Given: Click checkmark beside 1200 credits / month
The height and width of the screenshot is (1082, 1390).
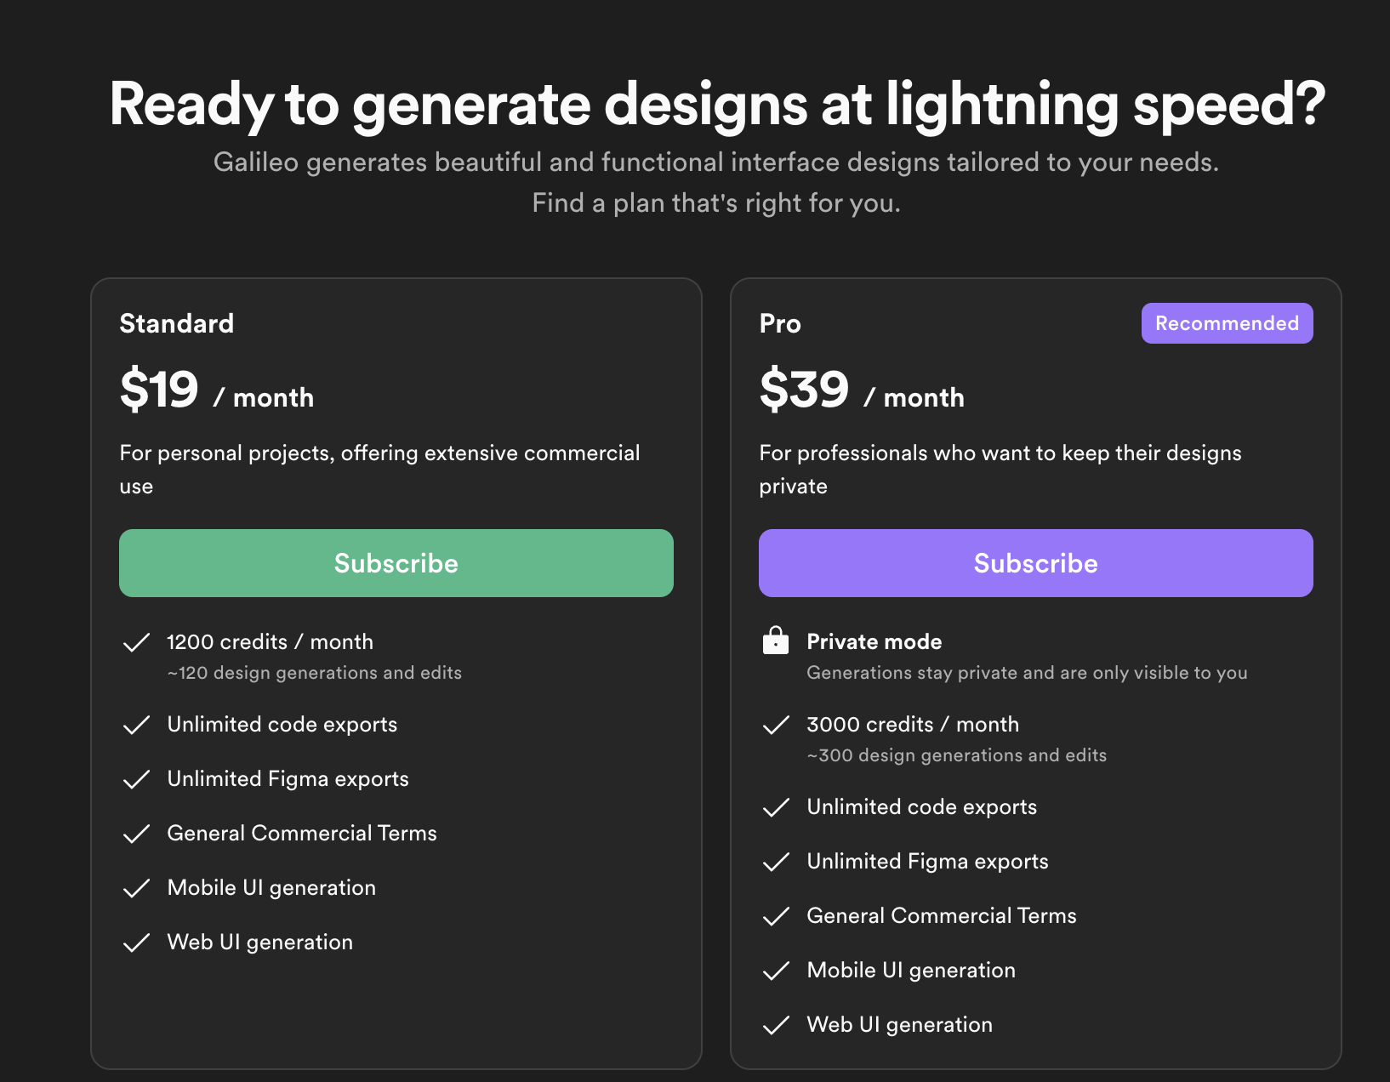Looking at the screenshot, I should coord(136,642).
